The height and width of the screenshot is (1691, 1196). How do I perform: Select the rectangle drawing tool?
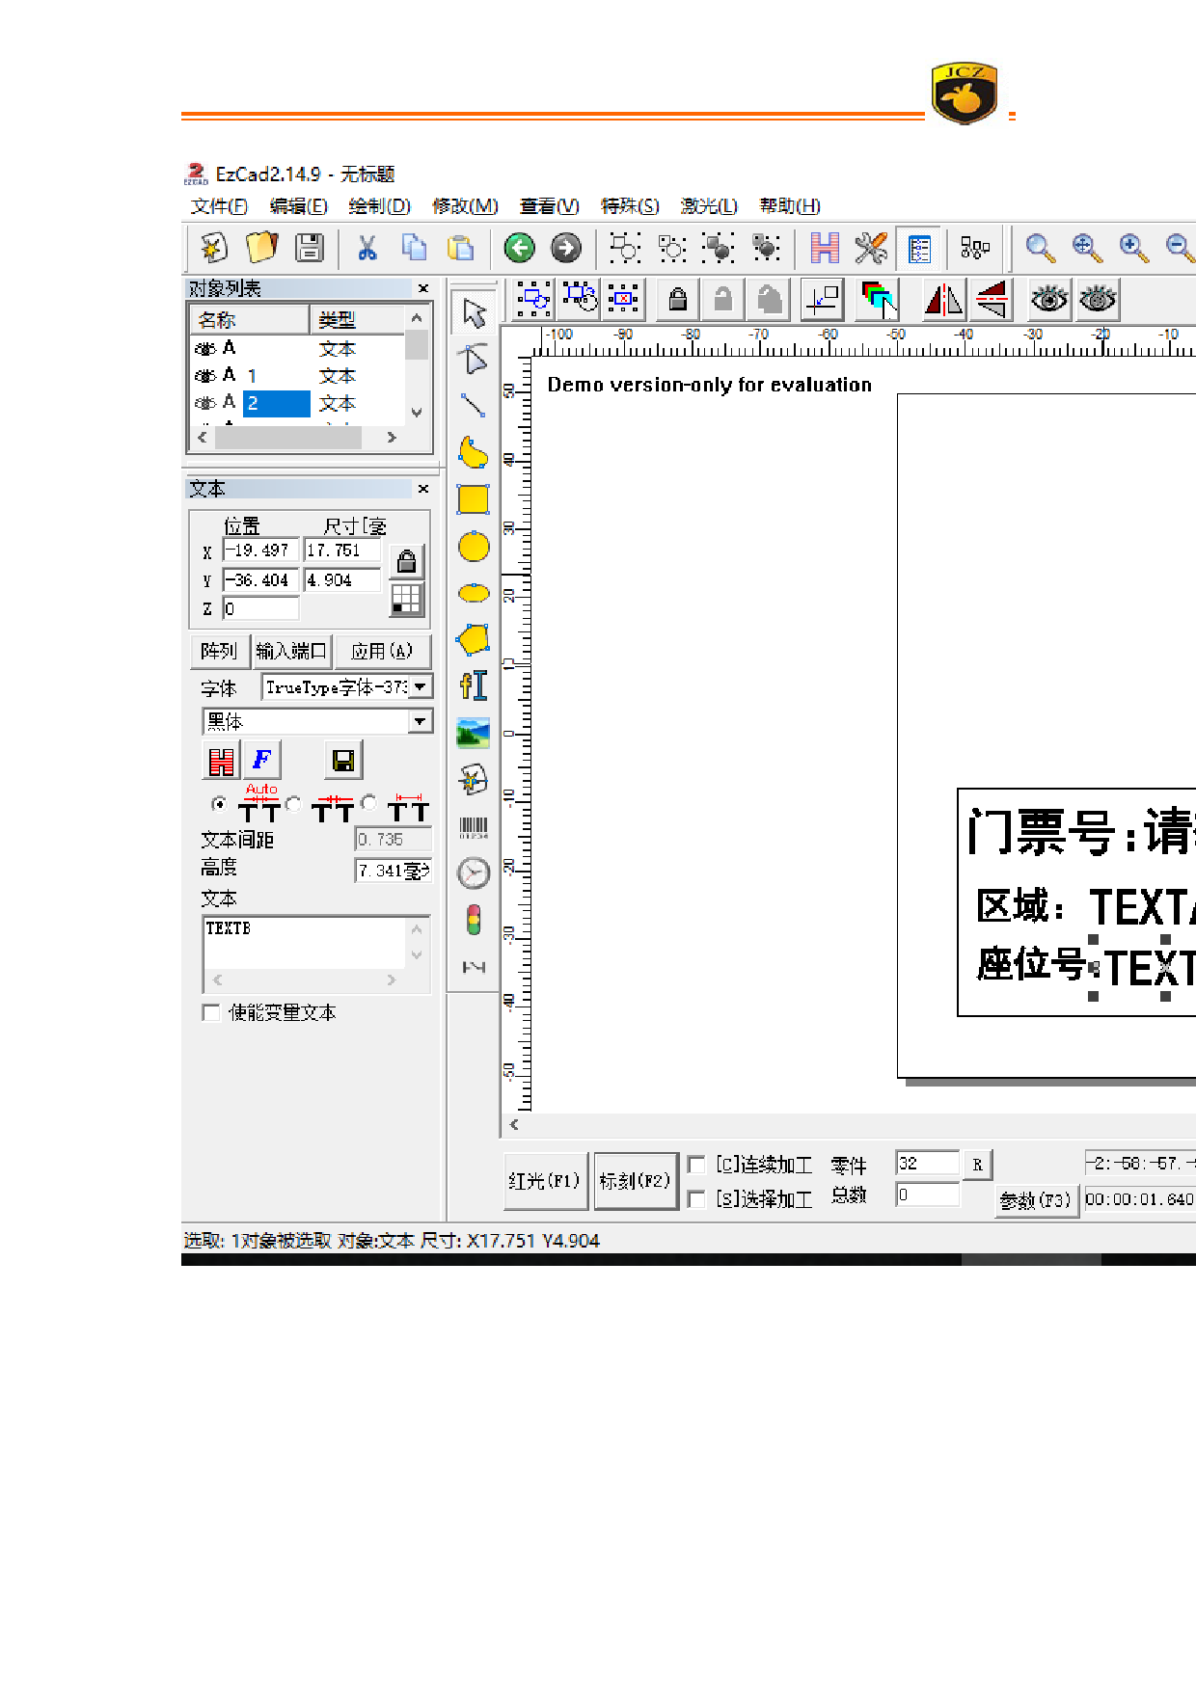pos(473,499)
